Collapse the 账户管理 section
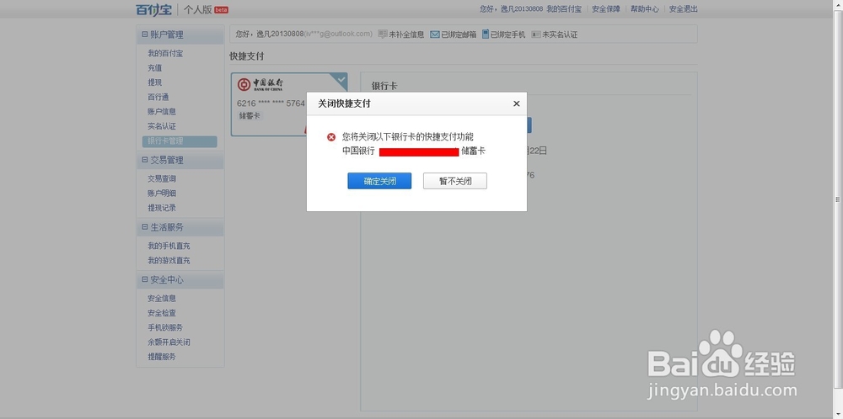 tap(144, 34)
